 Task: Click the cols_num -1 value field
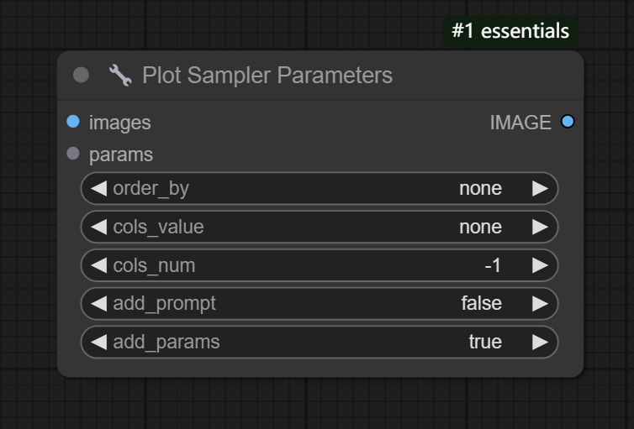point(493,265)
